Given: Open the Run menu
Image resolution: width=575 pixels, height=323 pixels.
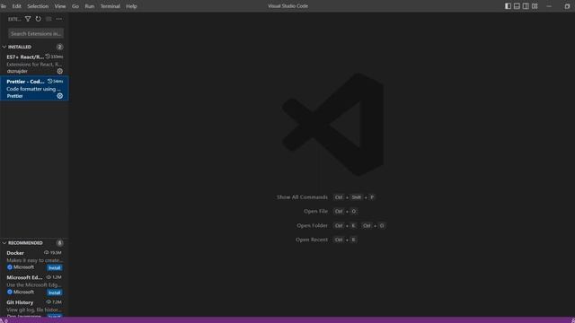Looking at the screenshot, I should click(x=90, y=6).
